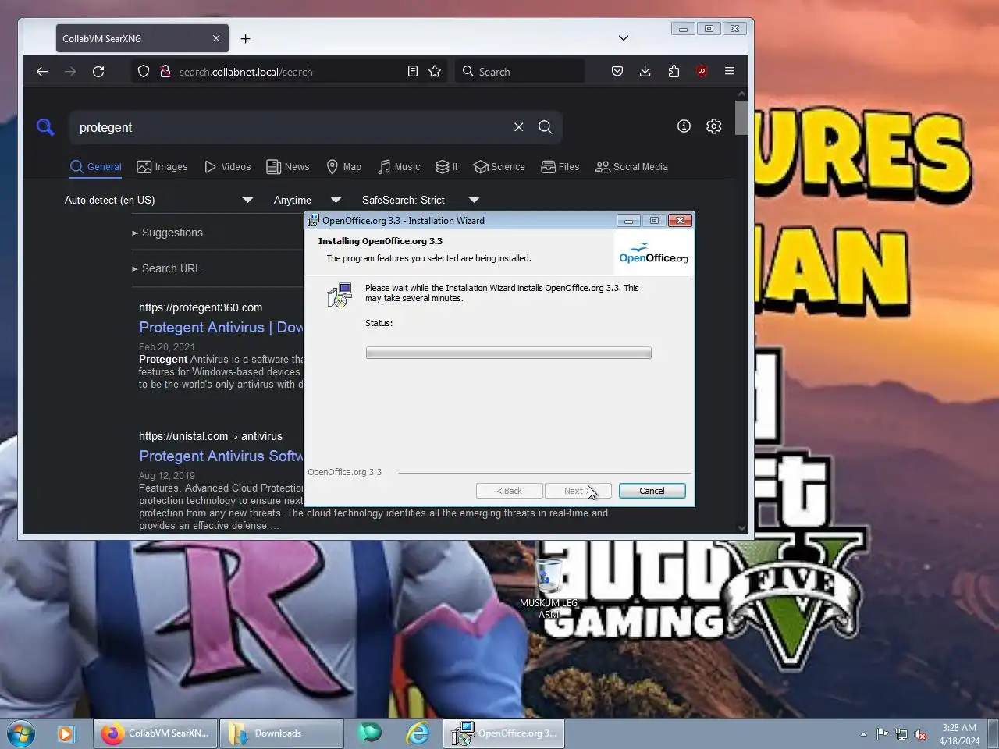Click the Show desktop strip beside clock
Image resolution: width=999 pixels, height=749 pixels.
pyautogui.click(x=993, y=733)
